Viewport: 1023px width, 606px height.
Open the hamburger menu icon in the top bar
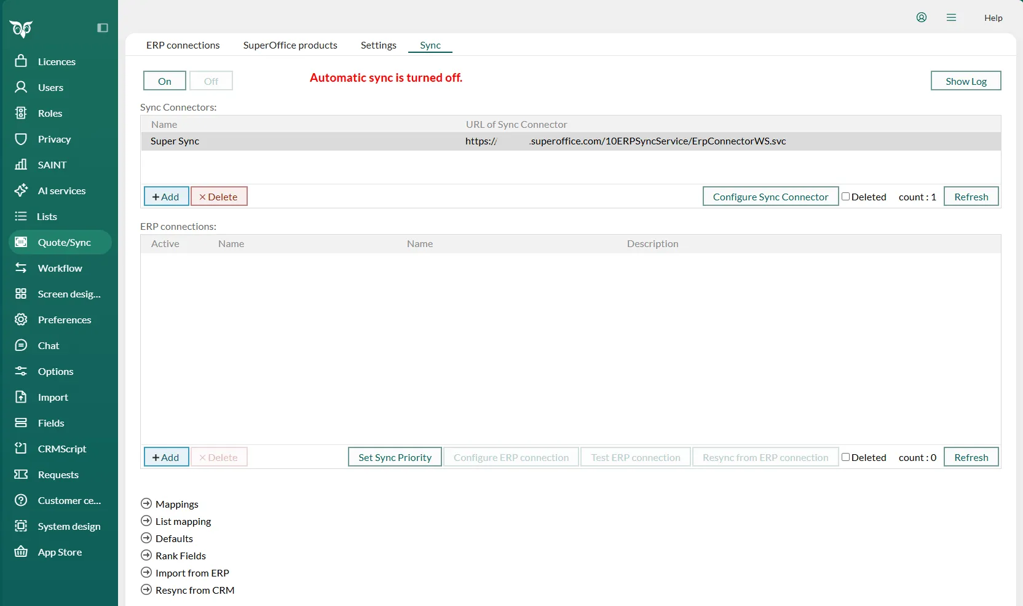tap(951, 17)
